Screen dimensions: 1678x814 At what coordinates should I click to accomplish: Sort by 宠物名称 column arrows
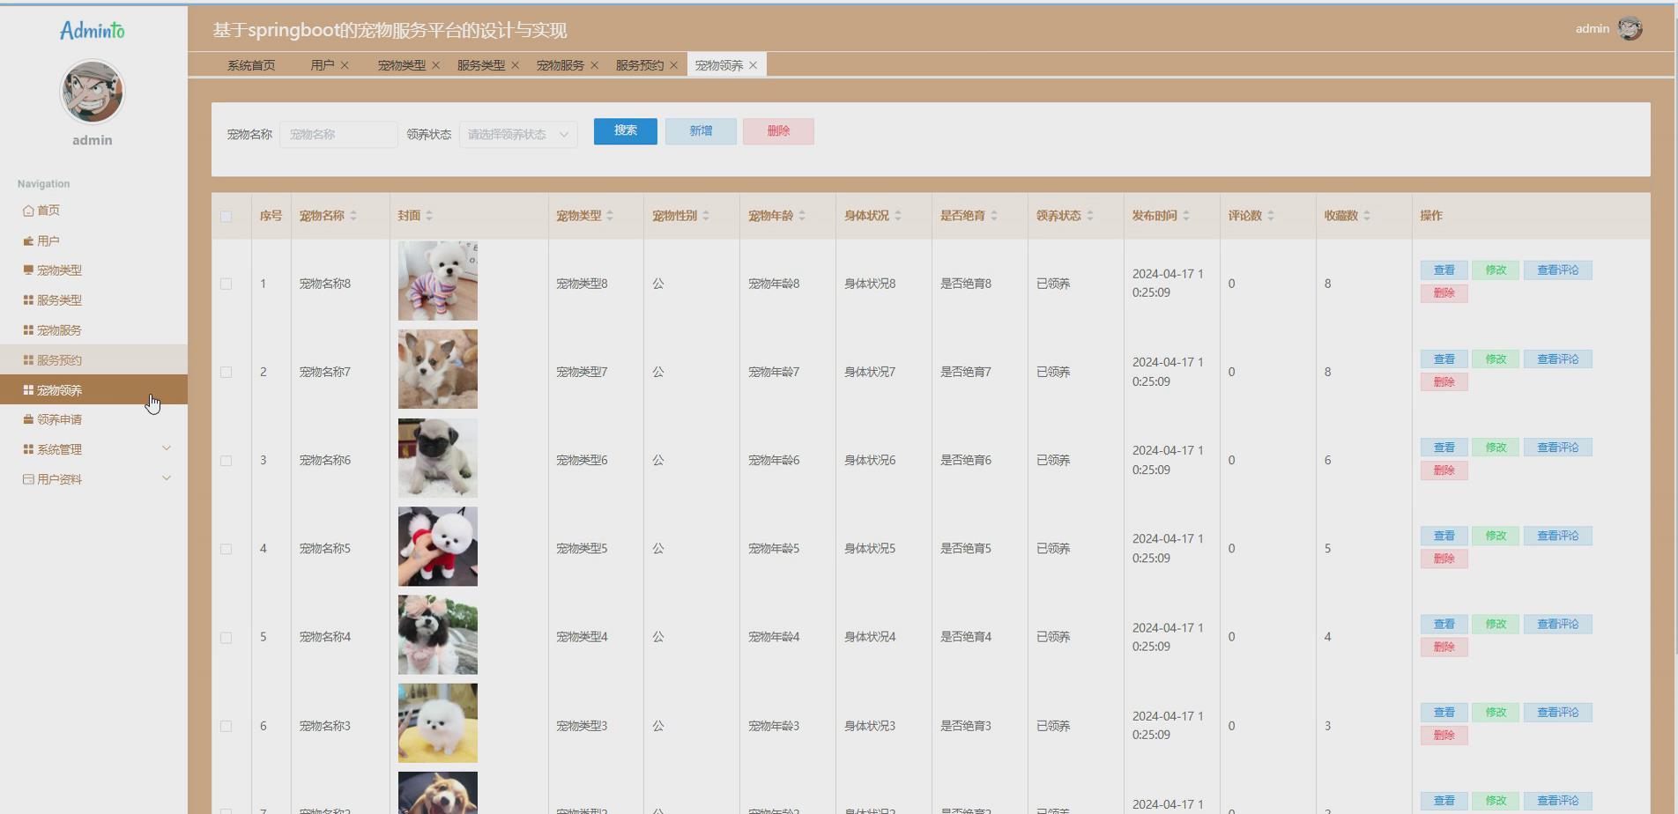[x=353, y=216]
